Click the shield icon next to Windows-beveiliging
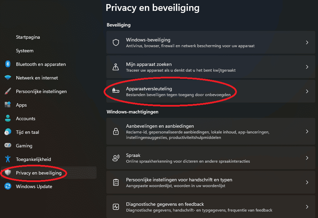This screenshot has height=218, width=318. 116,42
